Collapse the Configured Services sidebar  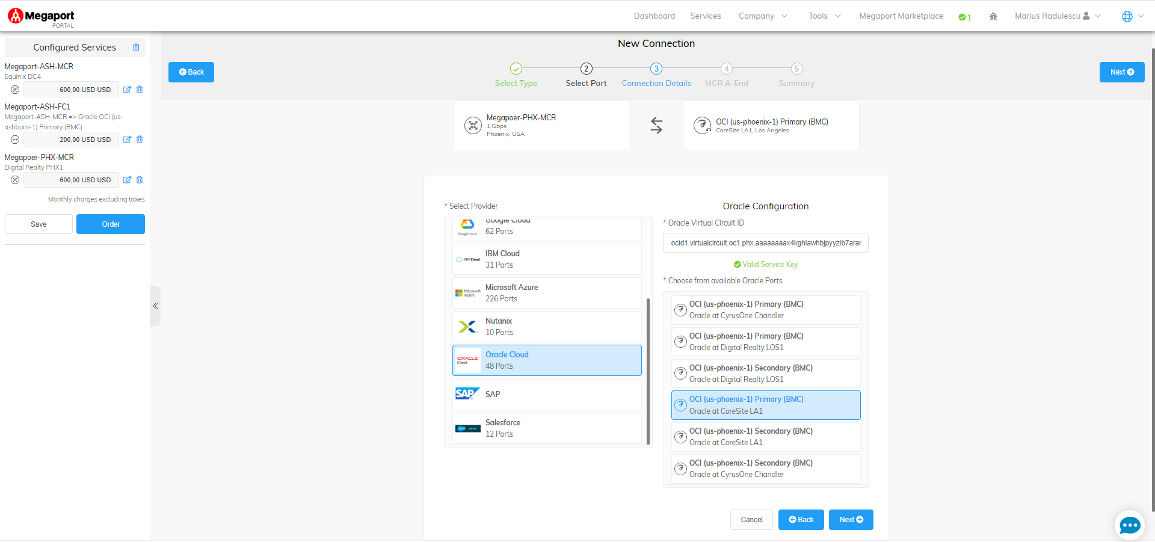[155, 306]
